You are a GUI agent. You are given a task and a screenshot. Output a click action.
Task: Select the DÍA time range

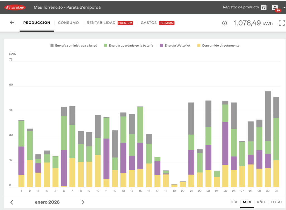point(234,202)
